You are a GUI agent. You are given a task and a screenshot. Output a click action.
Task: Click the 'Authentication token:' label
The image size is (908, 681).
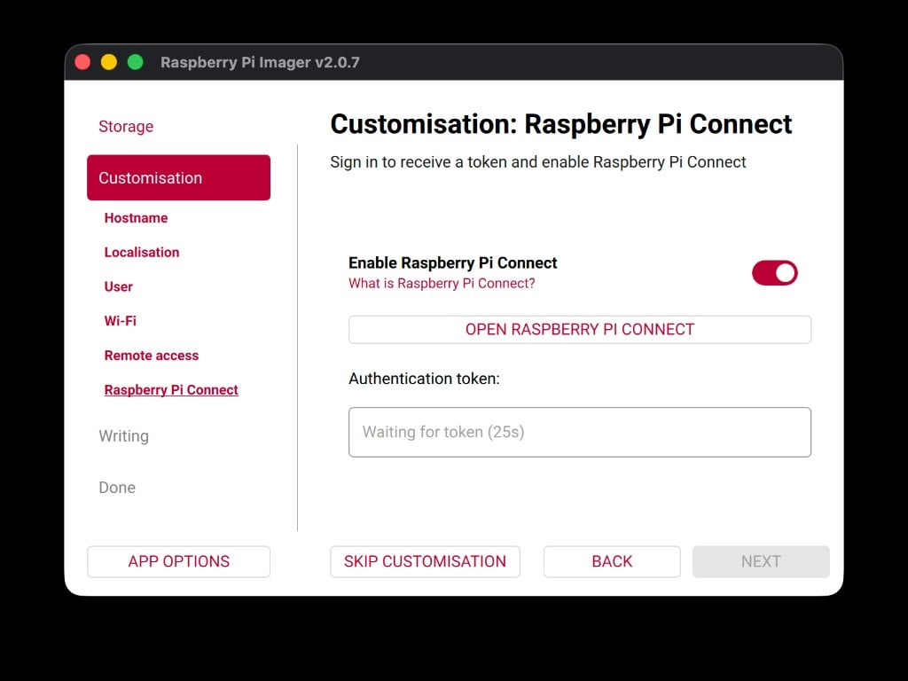[x=424, y=379]
